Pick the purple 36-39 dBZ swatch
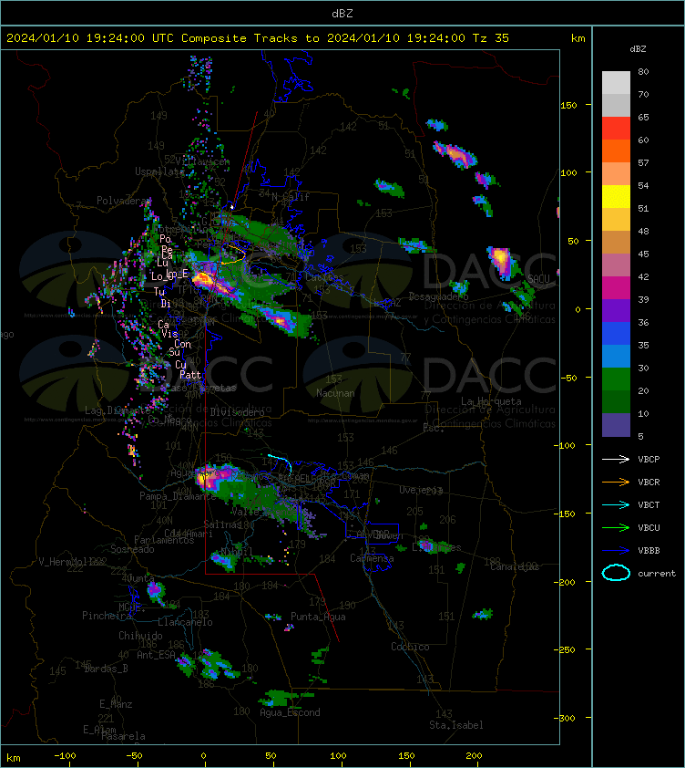The image size is (685, 768). (x=616, y=311)
